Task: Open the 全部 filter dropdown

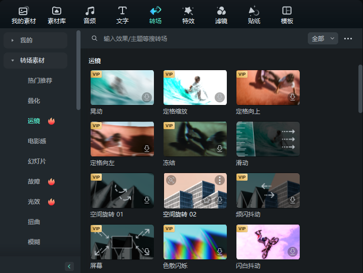Action: pos(322,38)
